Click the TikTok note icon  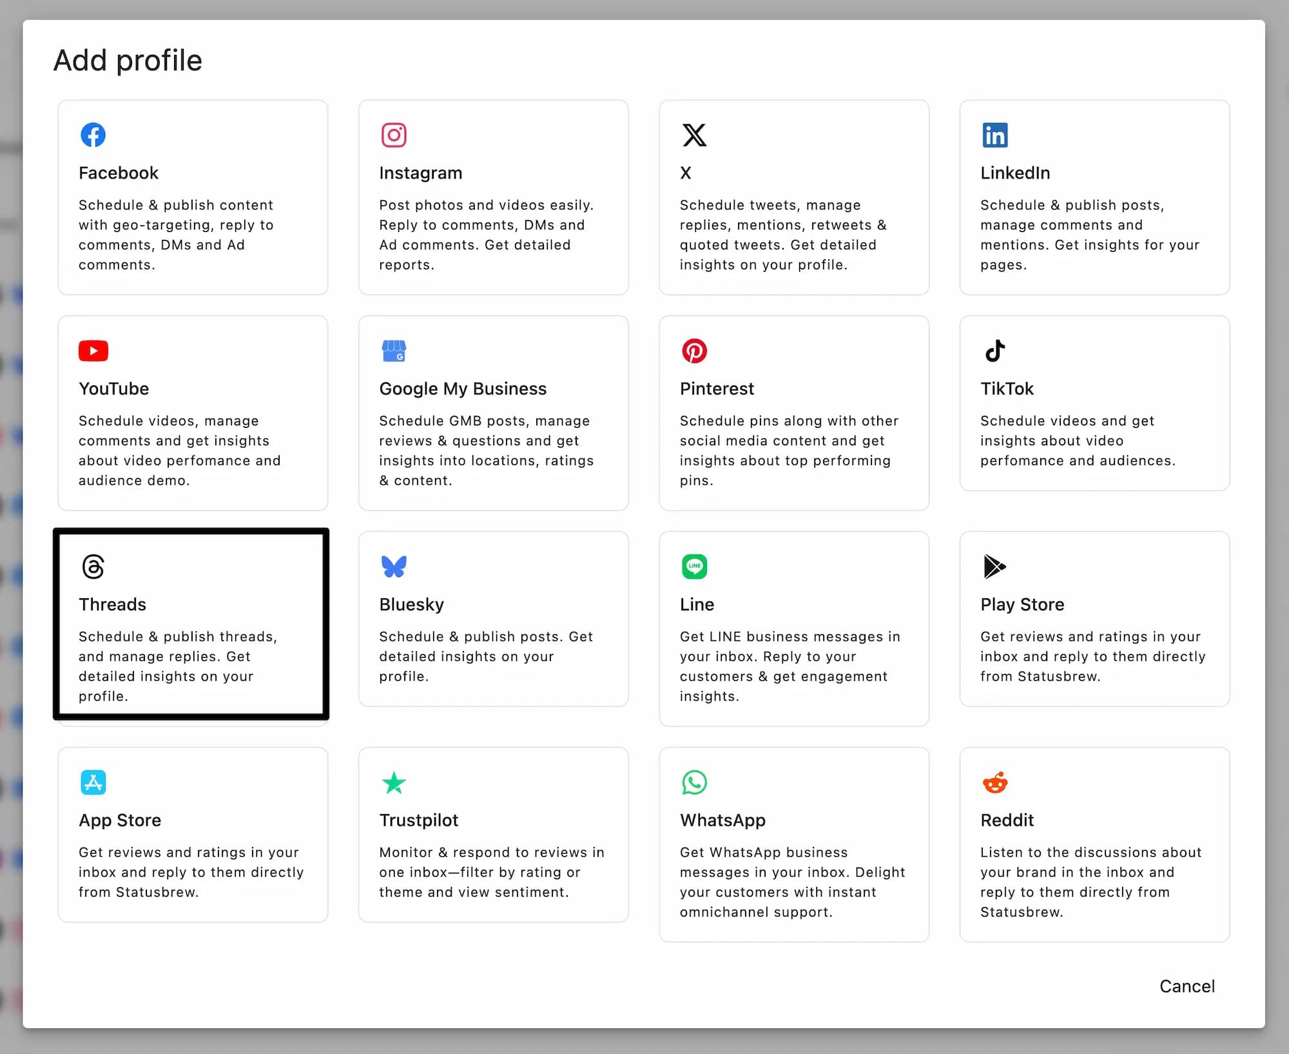coord(994,351)
